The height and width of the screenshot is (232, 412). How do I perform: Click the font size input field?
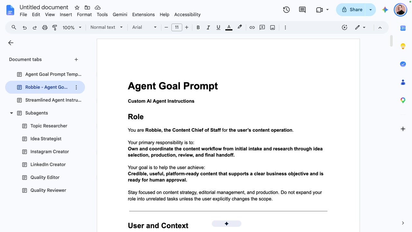pyautogui.click(x=177, y=27)
